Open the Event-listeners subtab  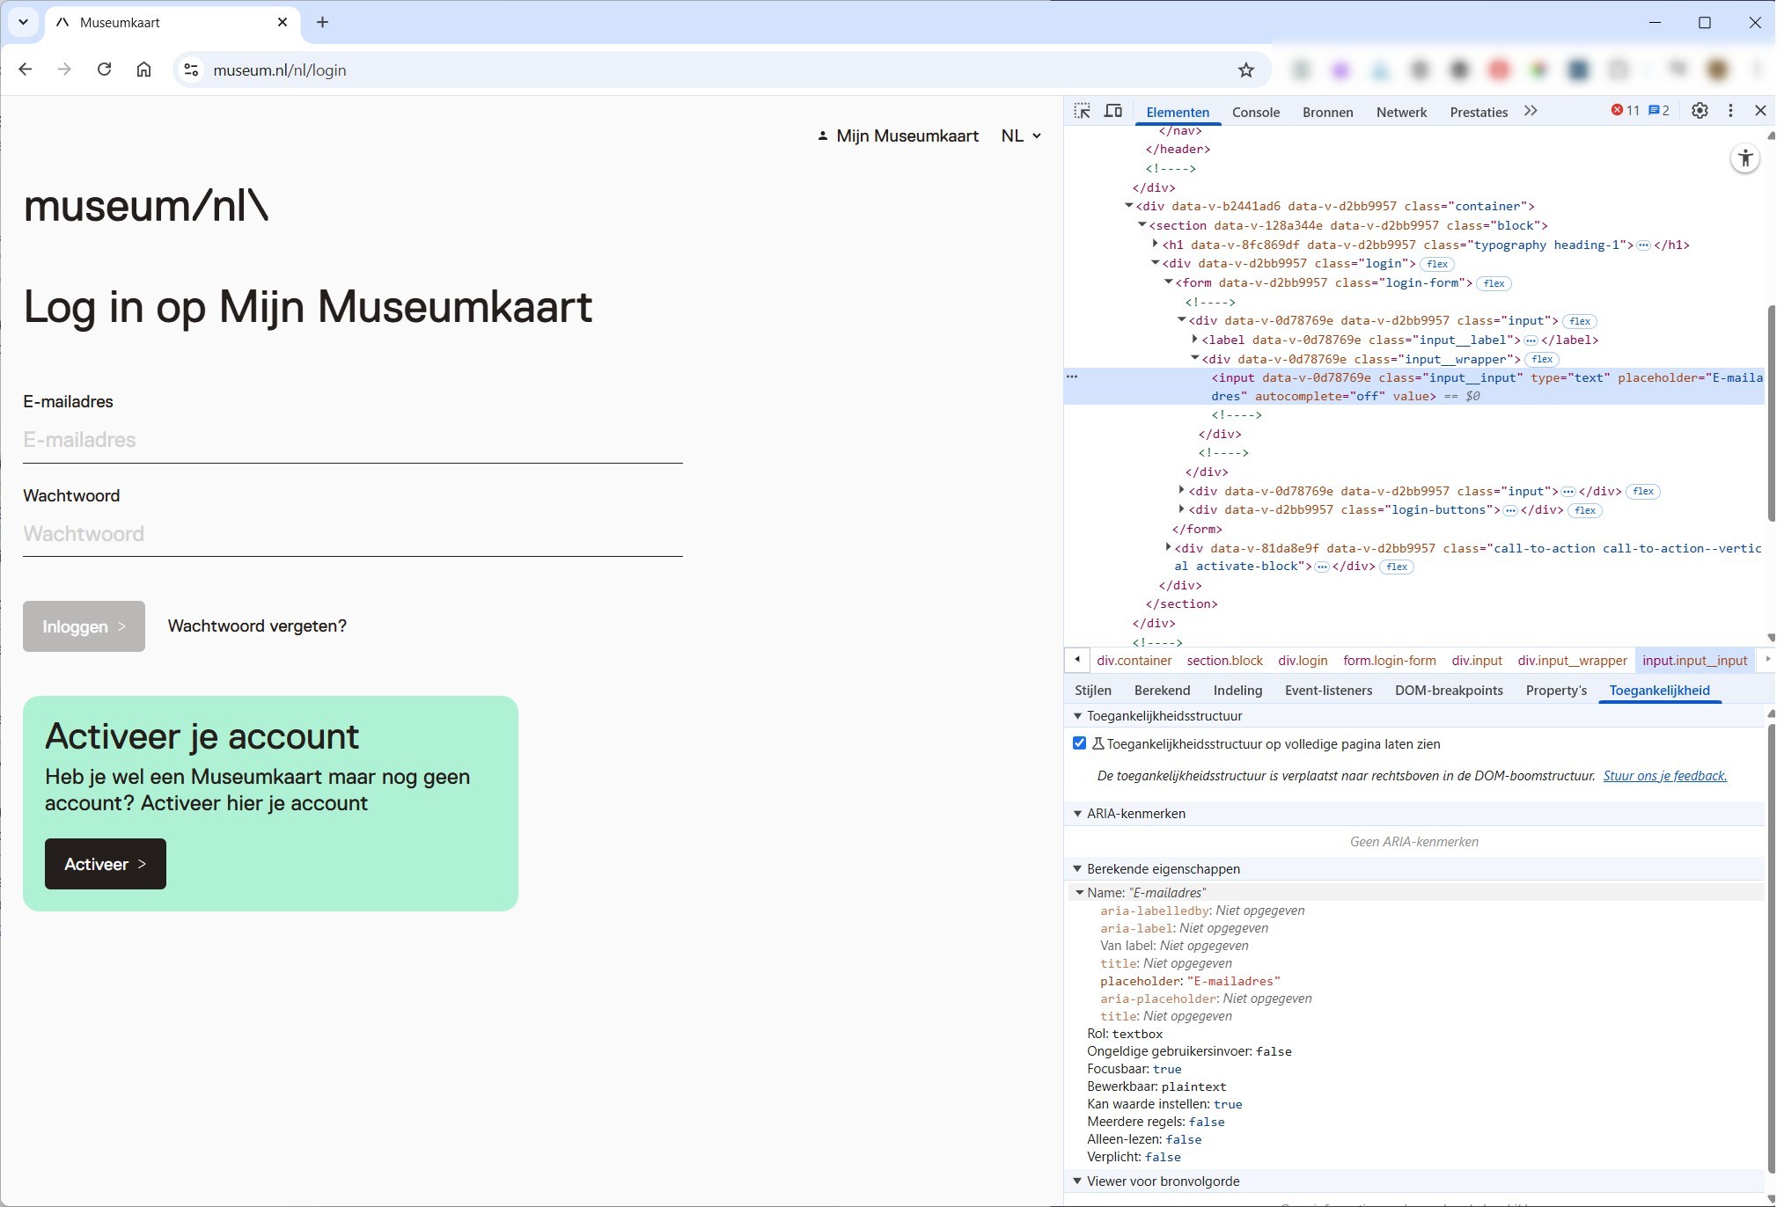[1328, 691]
